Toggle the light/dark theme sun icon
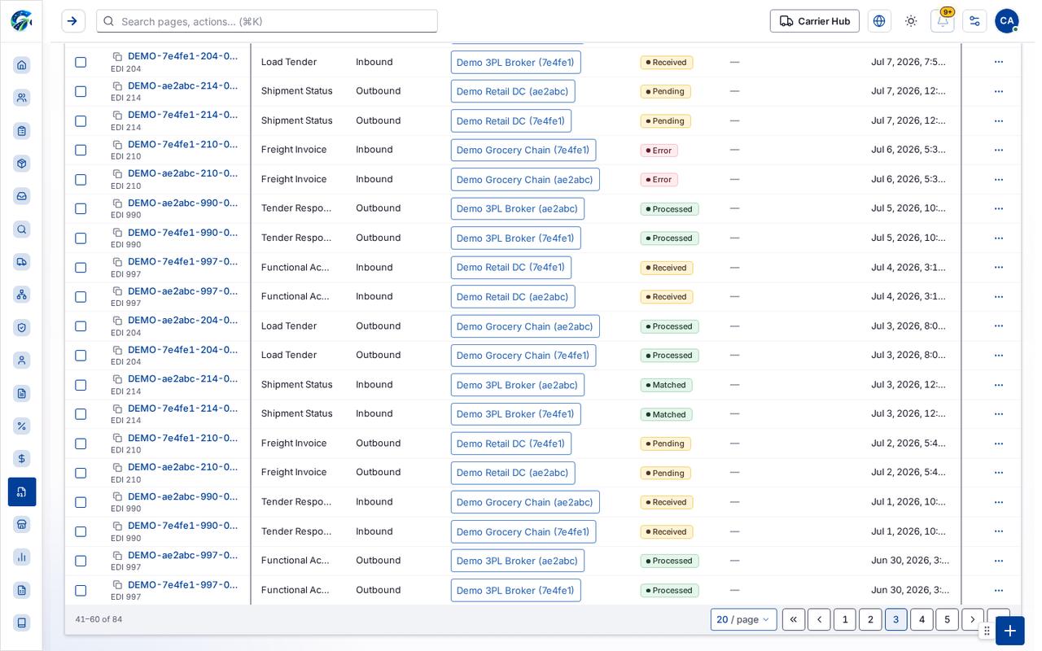 tap(911, 21)
